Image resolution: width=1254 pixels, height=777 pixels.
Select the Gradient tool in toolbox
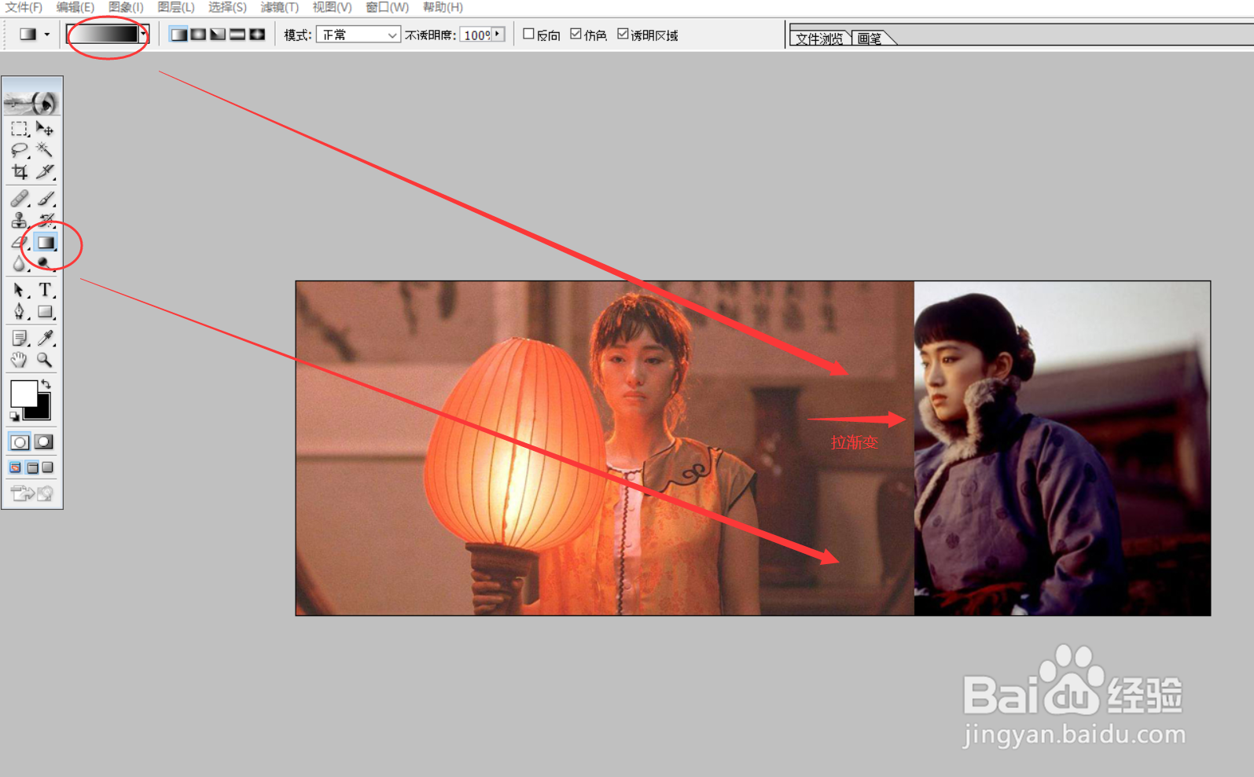tap(46, 242)
